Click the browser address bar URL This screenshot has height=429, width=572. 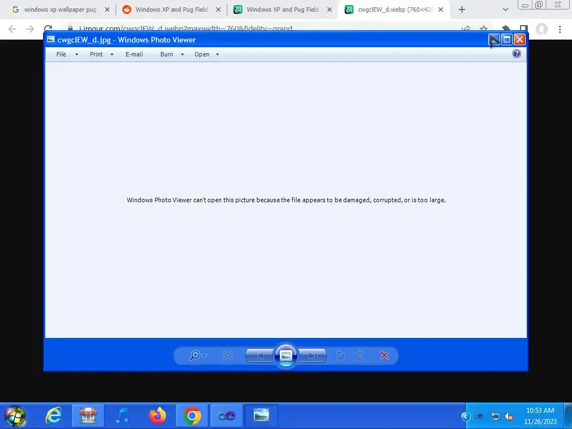tap(185, 29)
